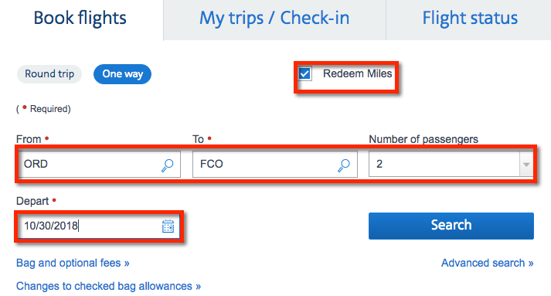Open Bag and optional fees link
551x296 pixels.
[73, 263]
